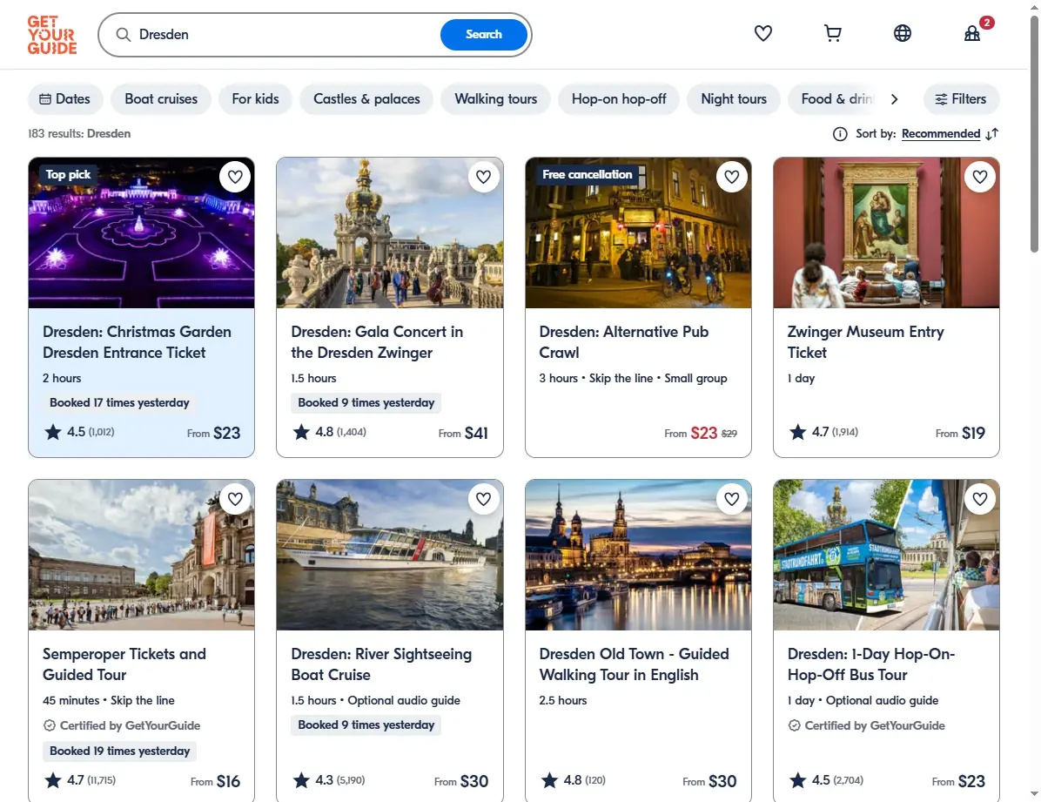
Task: Open the Filters panel
Action: 961,99
